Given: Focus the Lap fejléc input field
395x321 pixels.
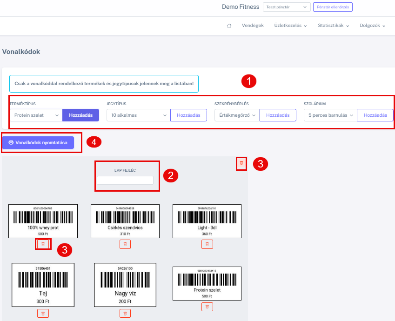Looking at the screenshot, I should (125, 180).
